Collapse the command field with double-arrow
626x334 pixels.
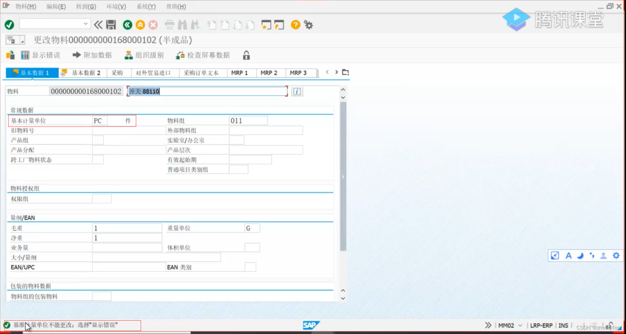click(x=98, y=25)
